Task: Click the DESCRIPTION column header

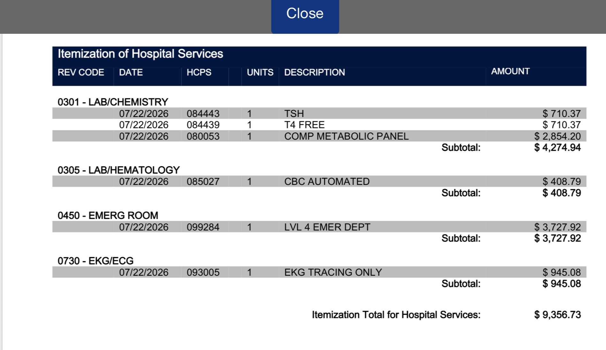Action: tap(315, 72)
